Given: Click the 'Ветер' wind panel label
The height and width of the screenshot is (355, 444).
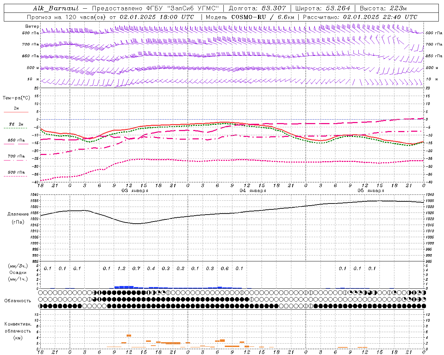Looking at the screenshot, I should [32, 26].
